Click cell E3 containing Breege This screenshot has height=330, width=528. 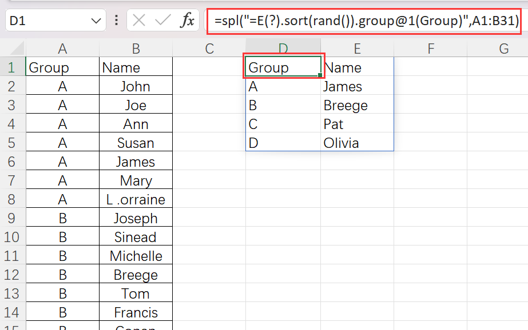point(357,105)
